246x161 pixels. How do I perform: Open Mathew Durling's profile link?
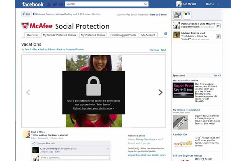click(x=64, y=14)
